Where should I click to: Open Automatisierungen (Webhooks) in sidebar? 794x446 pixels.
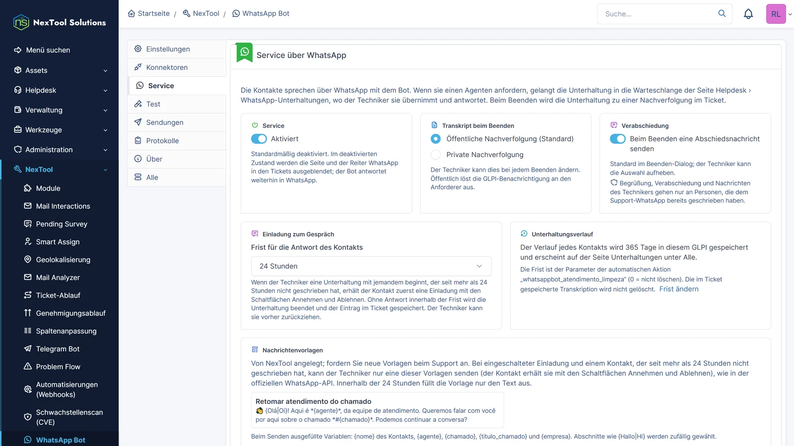(60, 390)
